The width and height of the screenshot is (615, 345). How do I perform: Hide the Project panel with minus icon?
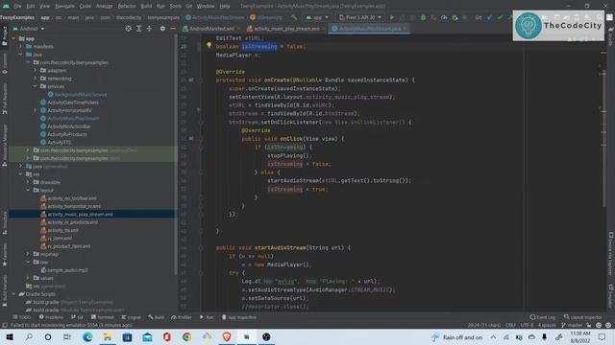173,29
